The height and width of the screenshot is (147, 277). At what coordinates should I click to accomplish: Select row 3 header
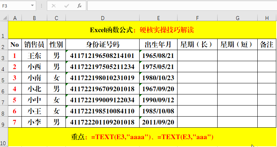tap(4, 55)
